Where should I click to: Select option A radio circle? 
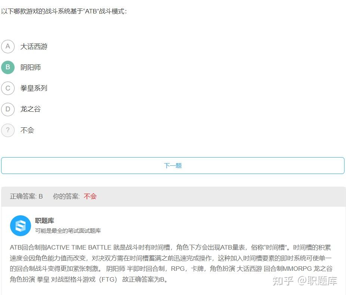click(x=8, y=47)
